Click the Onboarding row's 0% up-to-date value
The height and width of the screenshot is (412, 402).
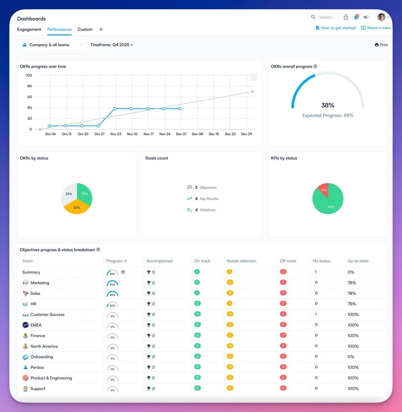click(x=351, y=357)
